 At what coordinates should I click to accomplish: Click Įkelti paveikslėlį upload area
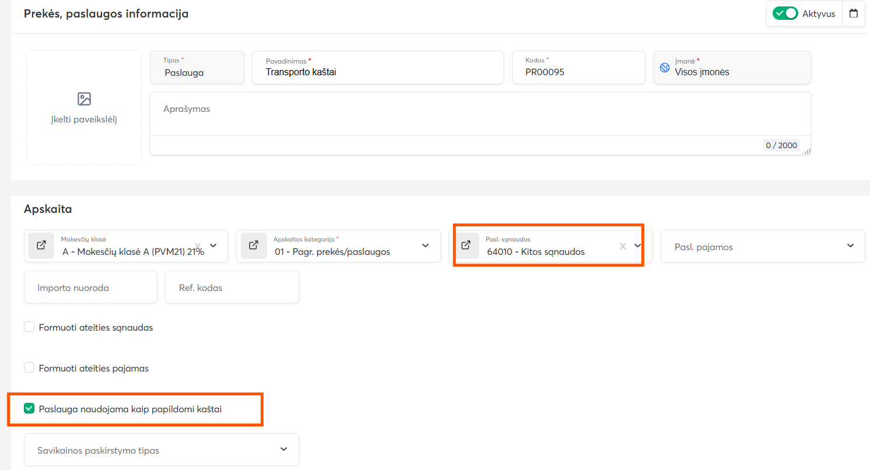(x=84, y=107)
